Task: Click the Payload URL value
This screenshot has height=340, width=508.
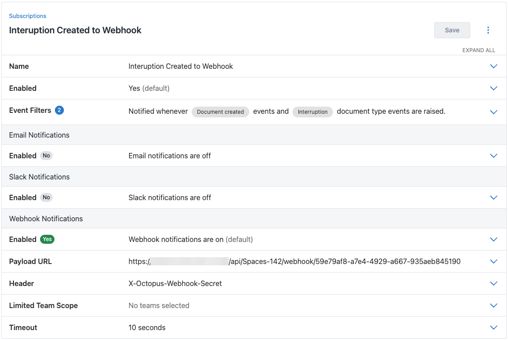Action: click(295, 261)
